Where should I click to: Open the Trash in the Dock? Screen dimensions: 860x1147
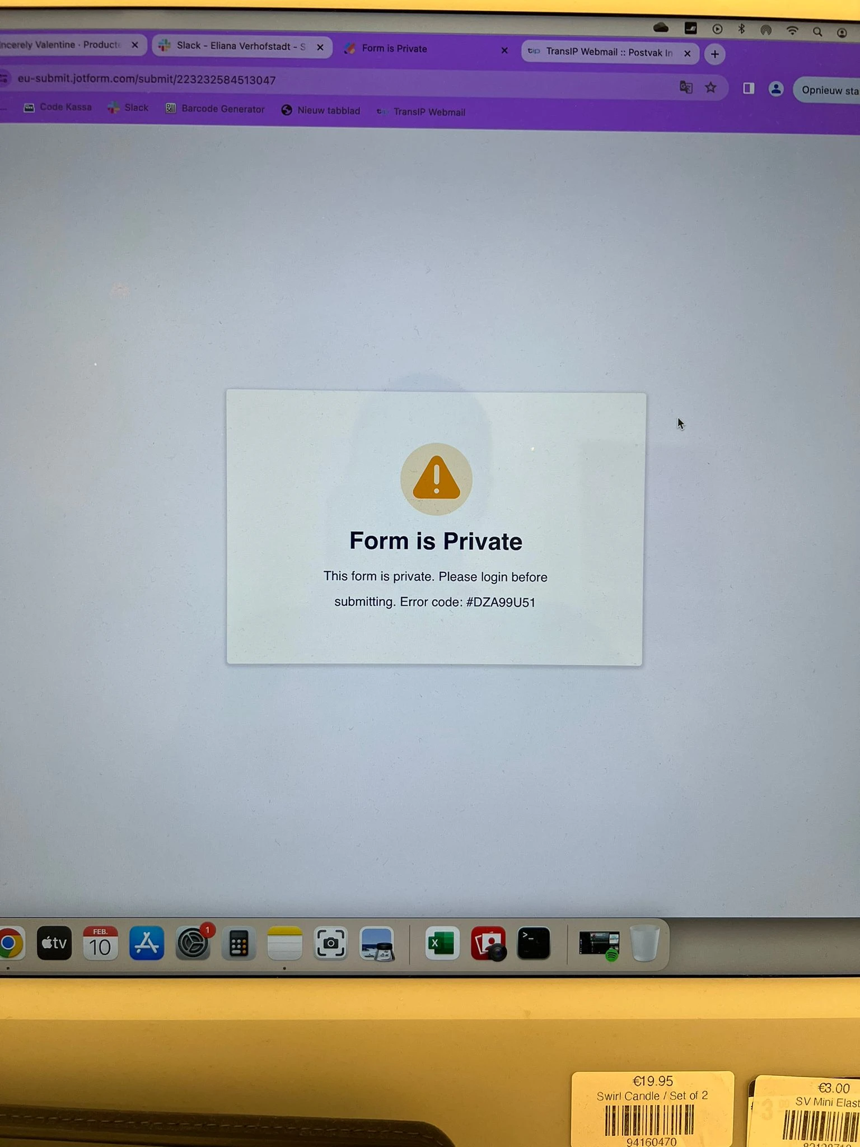pos(644,944)
